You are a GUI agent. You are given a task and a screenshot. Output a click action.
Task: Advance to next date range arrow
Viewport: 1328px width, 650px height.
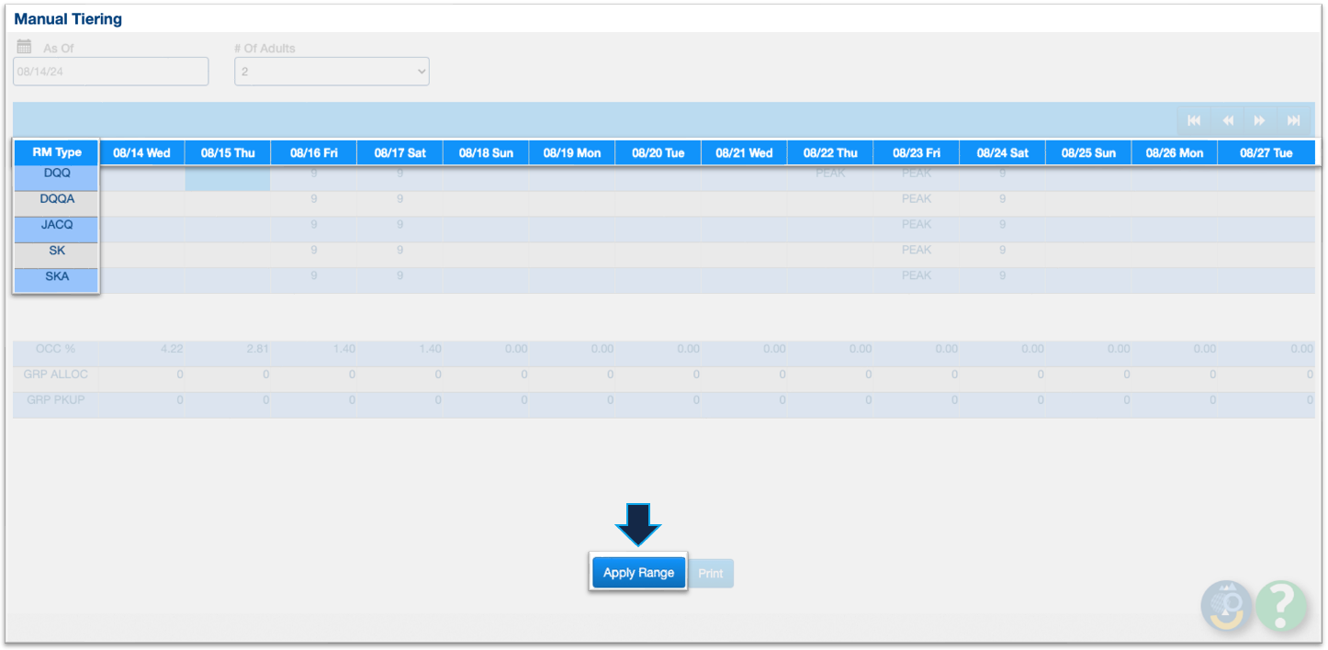pyautogui.click(x=1260, y=121)
